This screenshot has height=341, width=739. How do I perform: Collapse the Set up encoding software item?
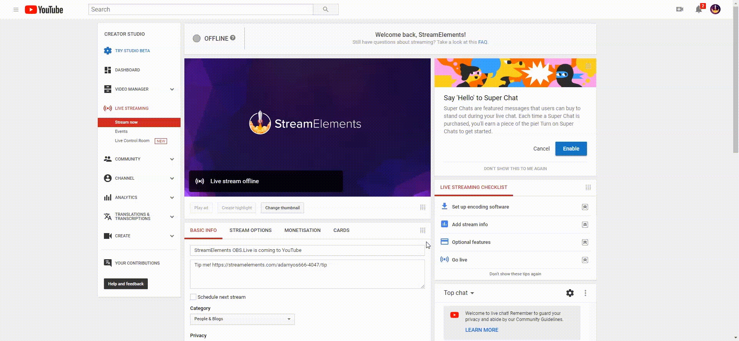(x=585, y=207)
